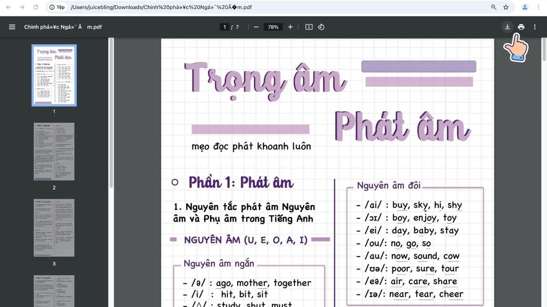Open the Chrome browser three-dot menu

click(x=539, y=7)
